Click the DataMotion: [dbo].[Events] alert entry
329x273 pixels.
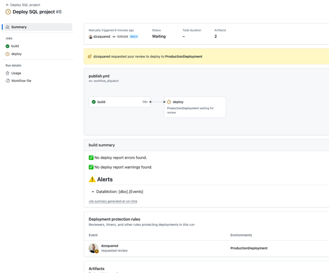(x=120, y=192)
